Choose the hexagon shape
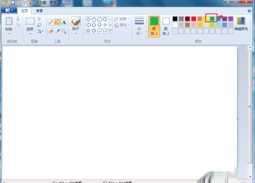The image size is (255, 183). [99, 19]
